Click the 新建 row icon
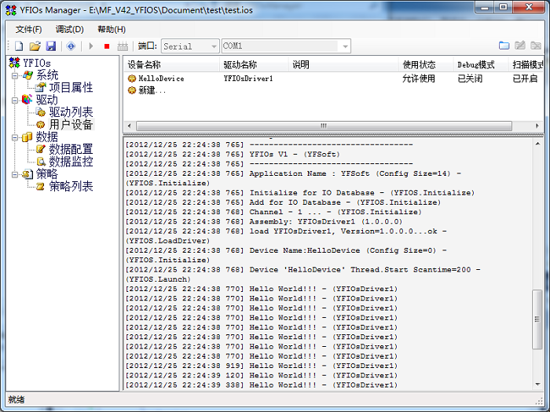Screen dimensions: 550x412 coord(131,90)
